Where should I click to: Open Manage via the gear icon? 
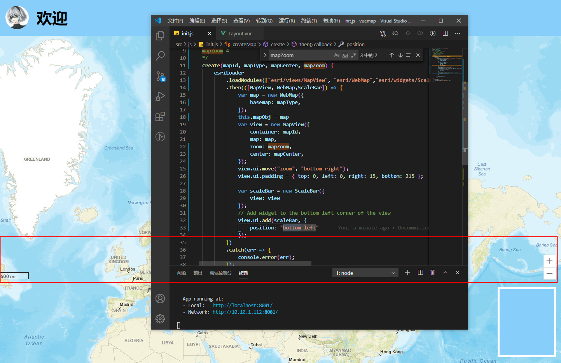160,318
